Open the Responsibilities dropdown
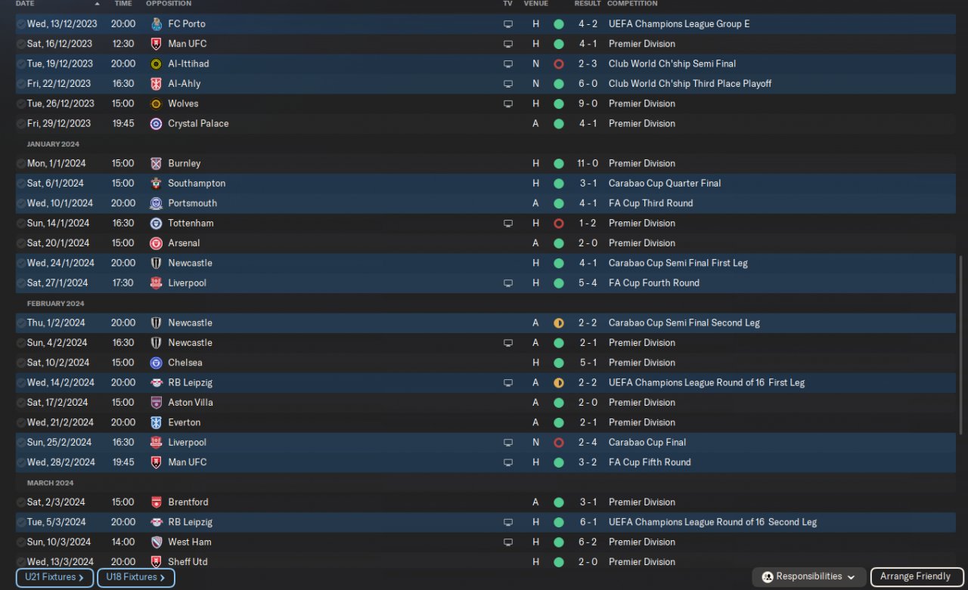 tap(809, 577)
